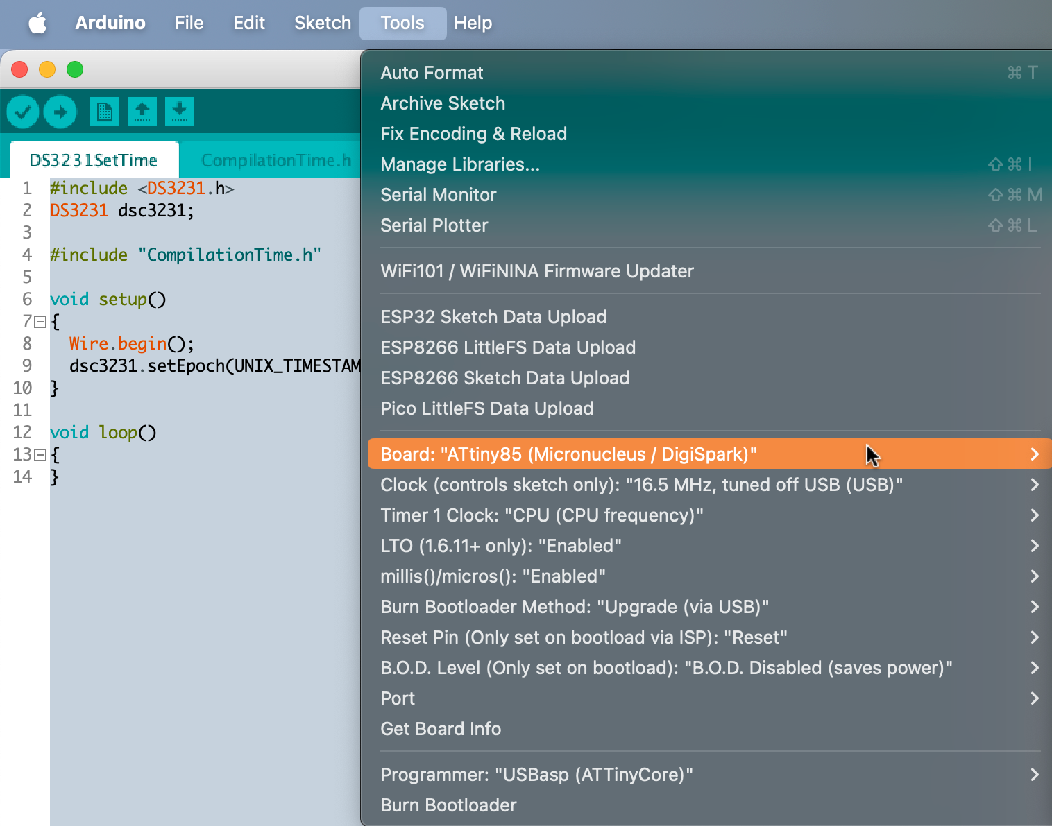Expand the Clock submenu arrow
1052x826 pixels.
click(x=1035, y=485)
